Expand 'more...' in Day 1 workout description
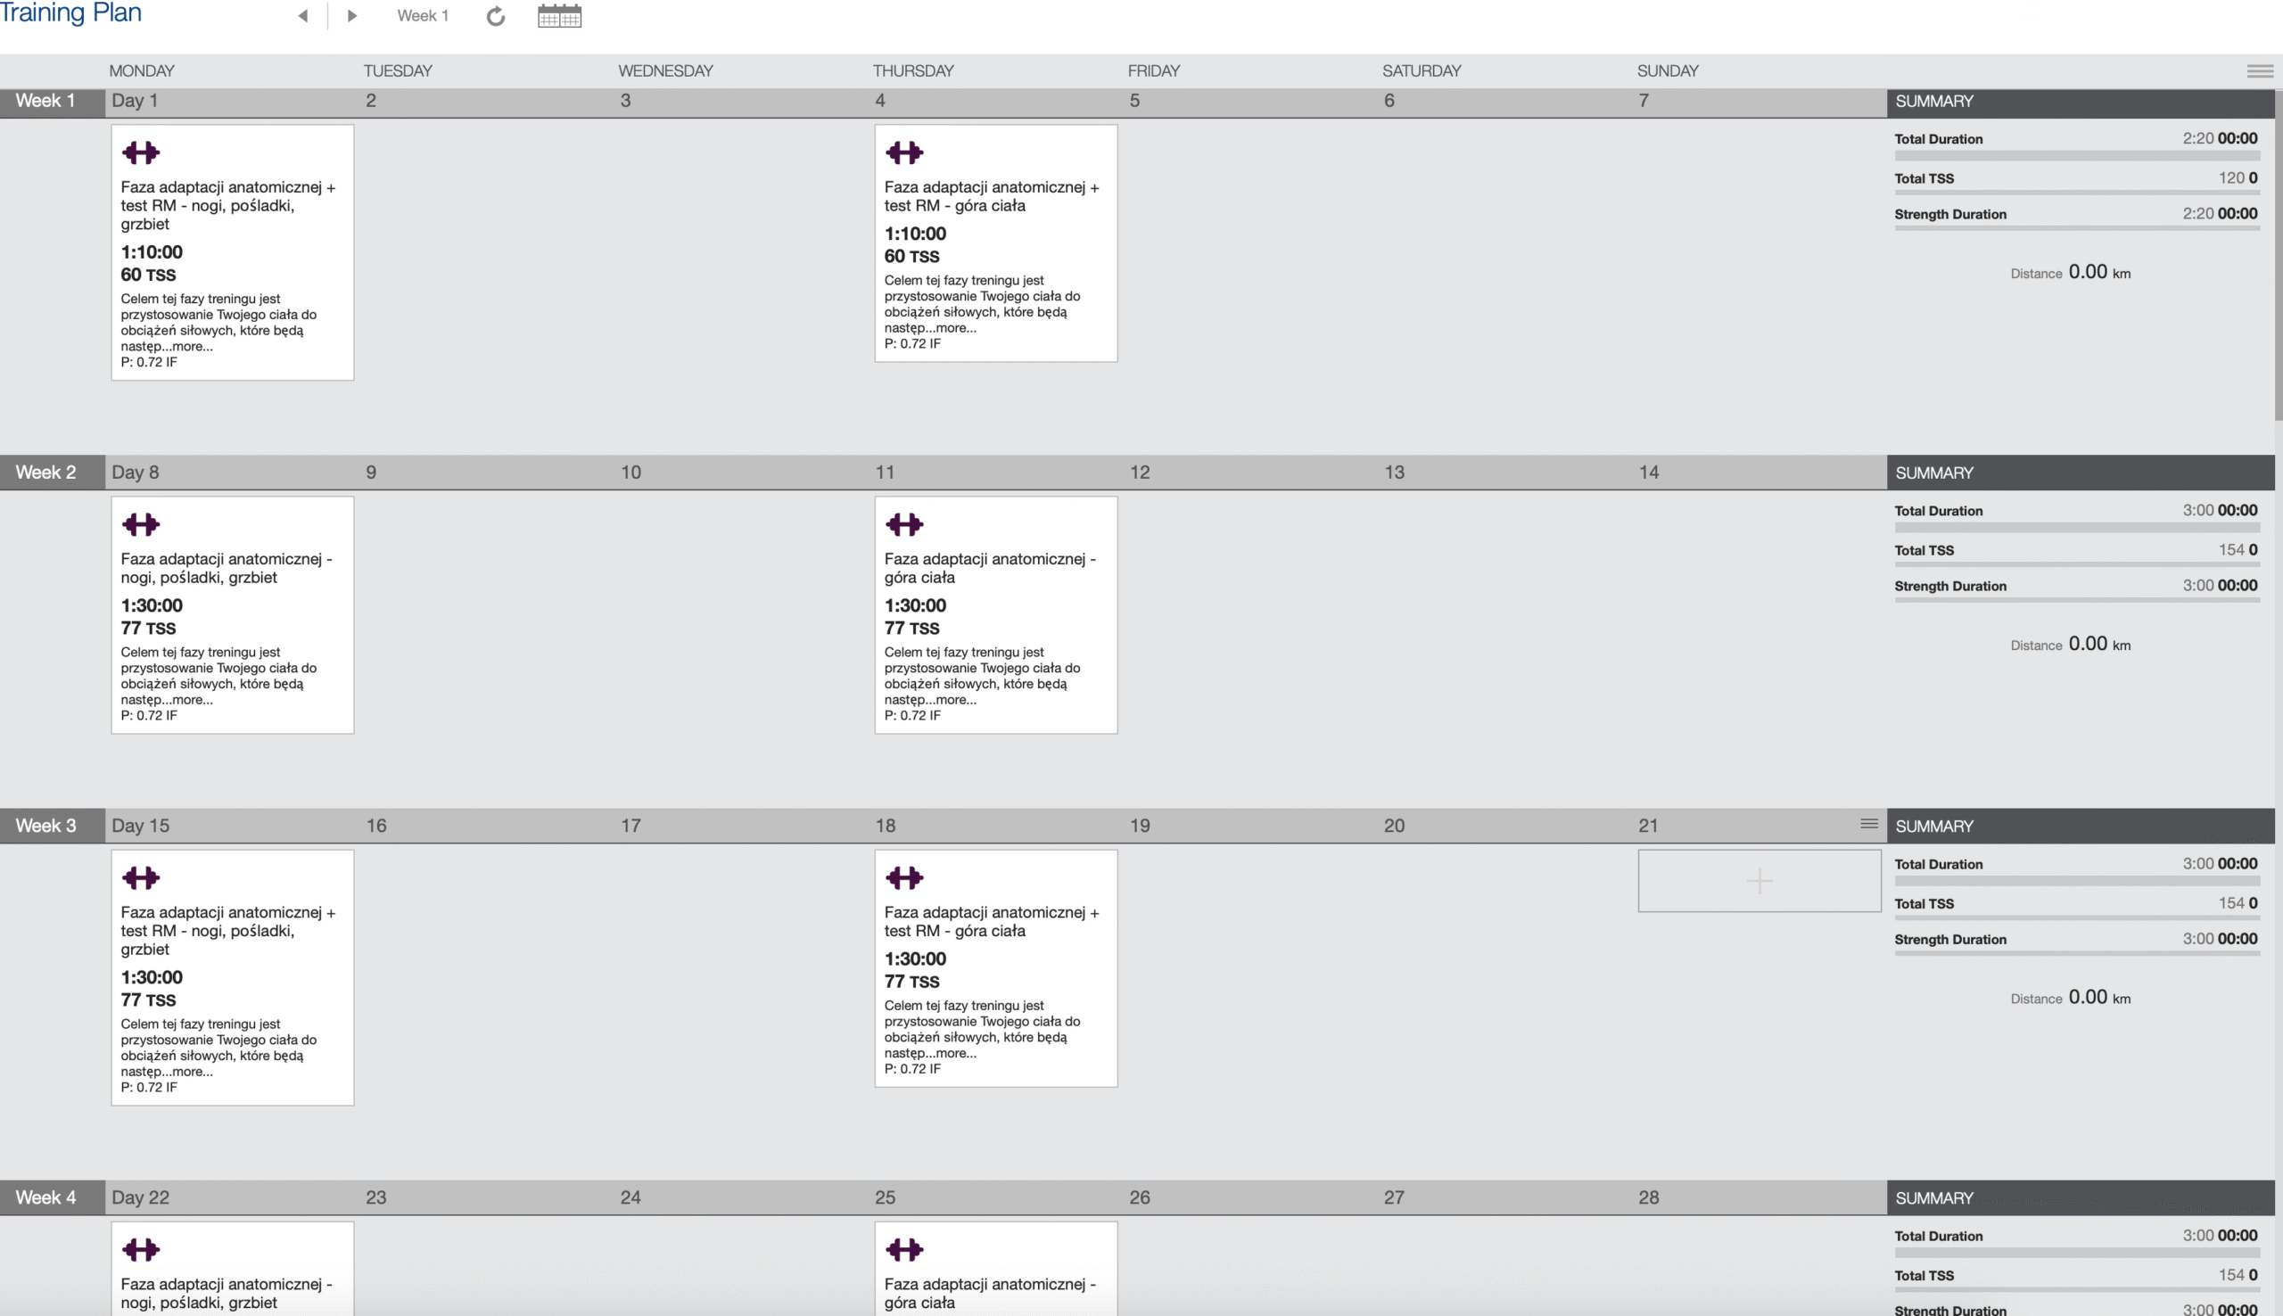Viewport: 2283px width, 1316px height. coord(193,346)
